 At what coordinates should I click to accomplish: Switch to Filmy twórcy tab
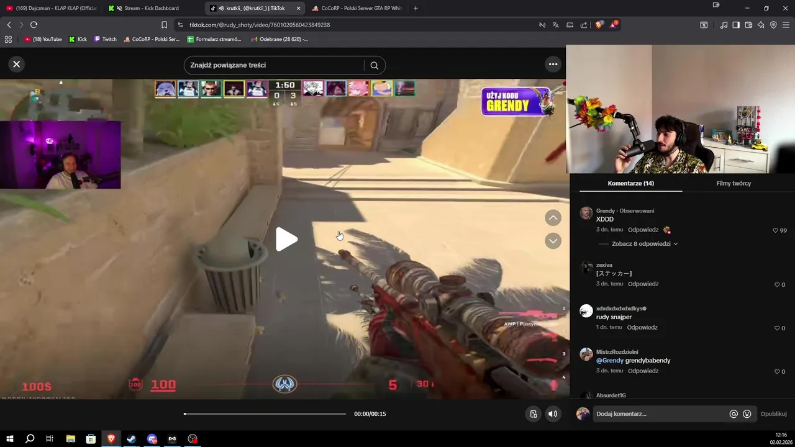(x=734, y=183)
